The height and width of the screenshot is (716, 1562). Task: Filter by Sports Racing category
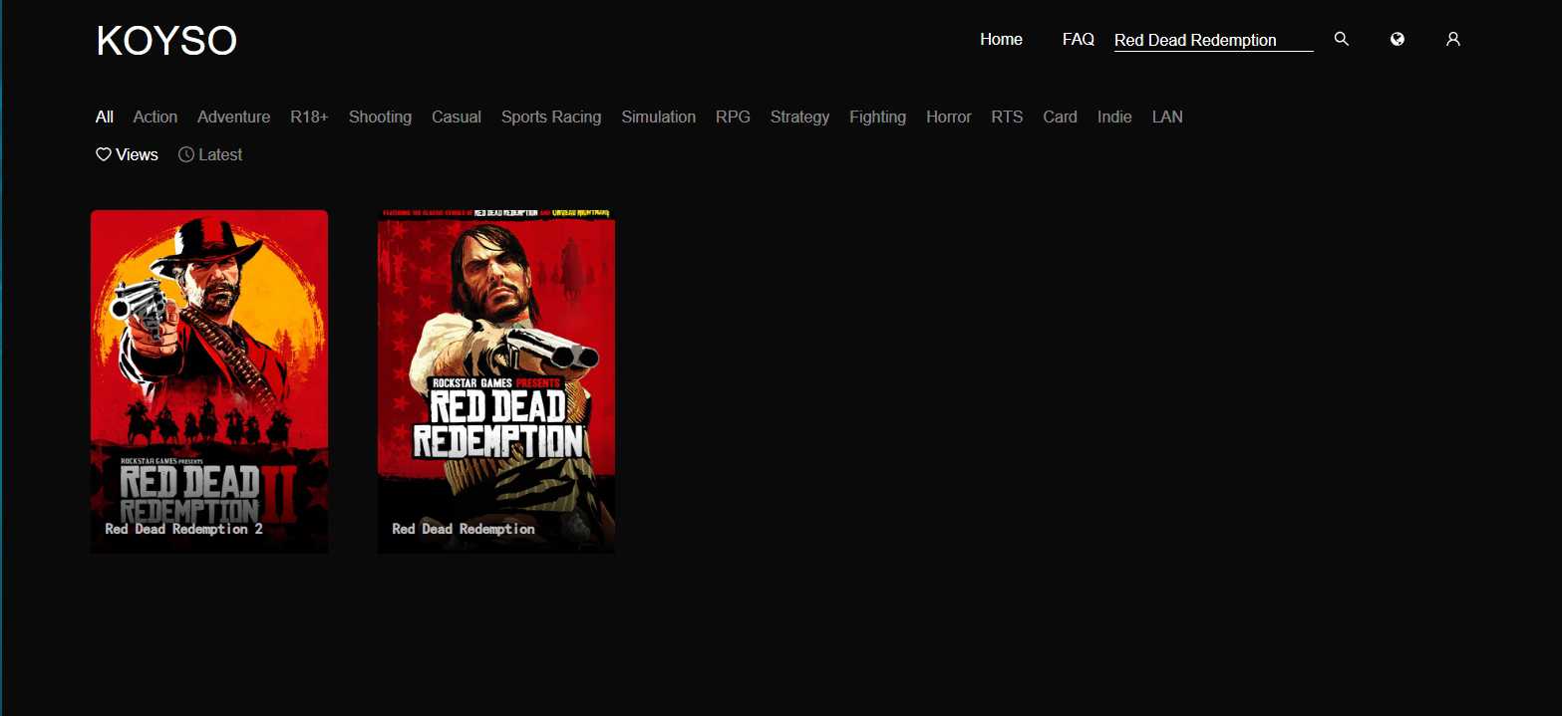(x=551, y=117)
